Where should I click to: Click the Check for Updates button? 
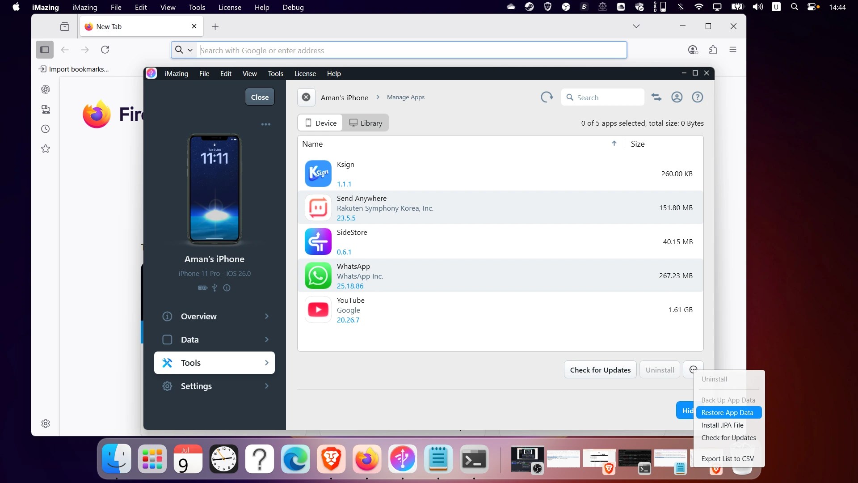(x=600, y=370)
